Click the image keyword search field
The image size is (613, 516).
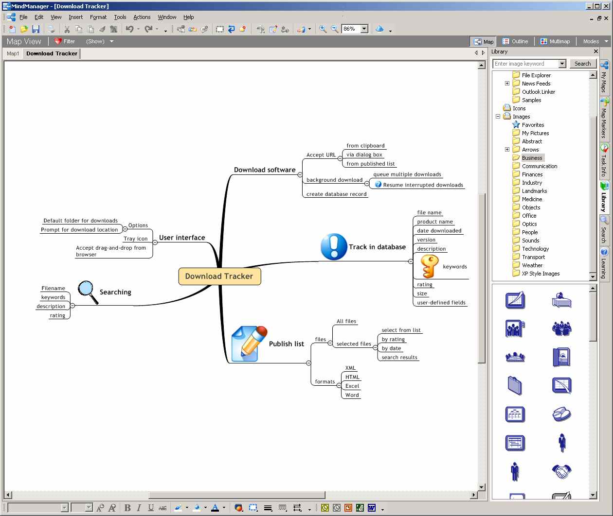525,63
